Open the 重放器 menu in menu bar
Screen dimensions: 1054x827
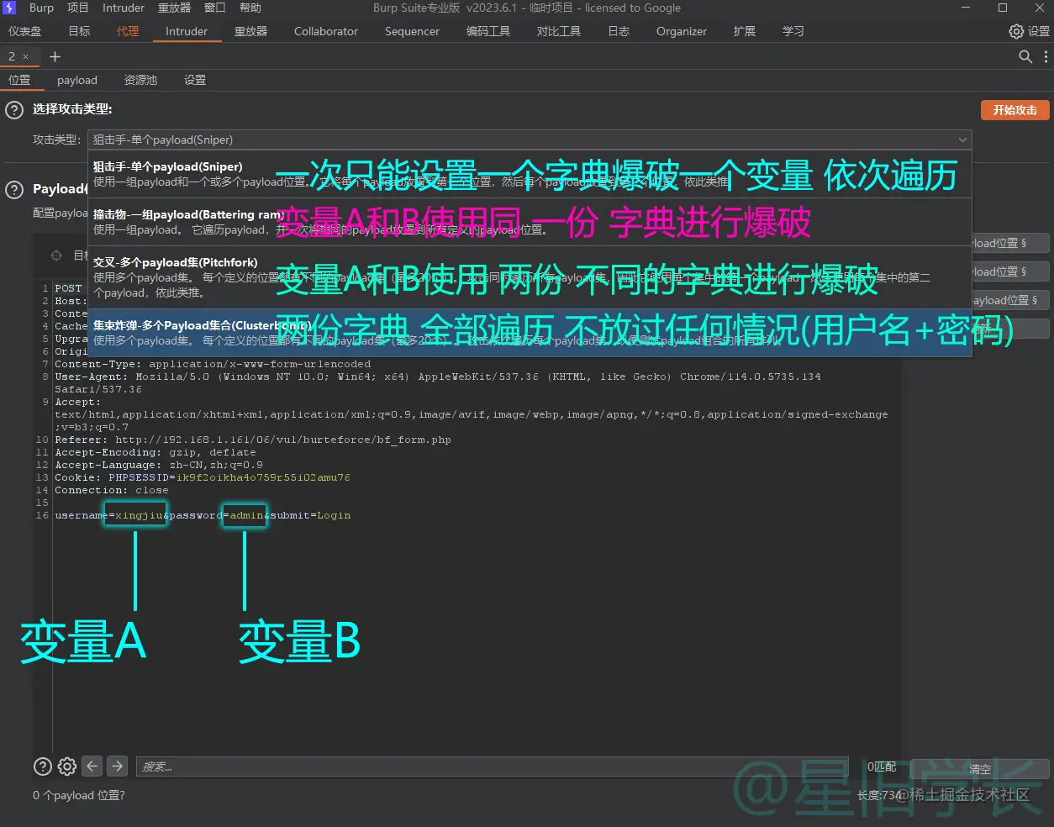point(174,8)
